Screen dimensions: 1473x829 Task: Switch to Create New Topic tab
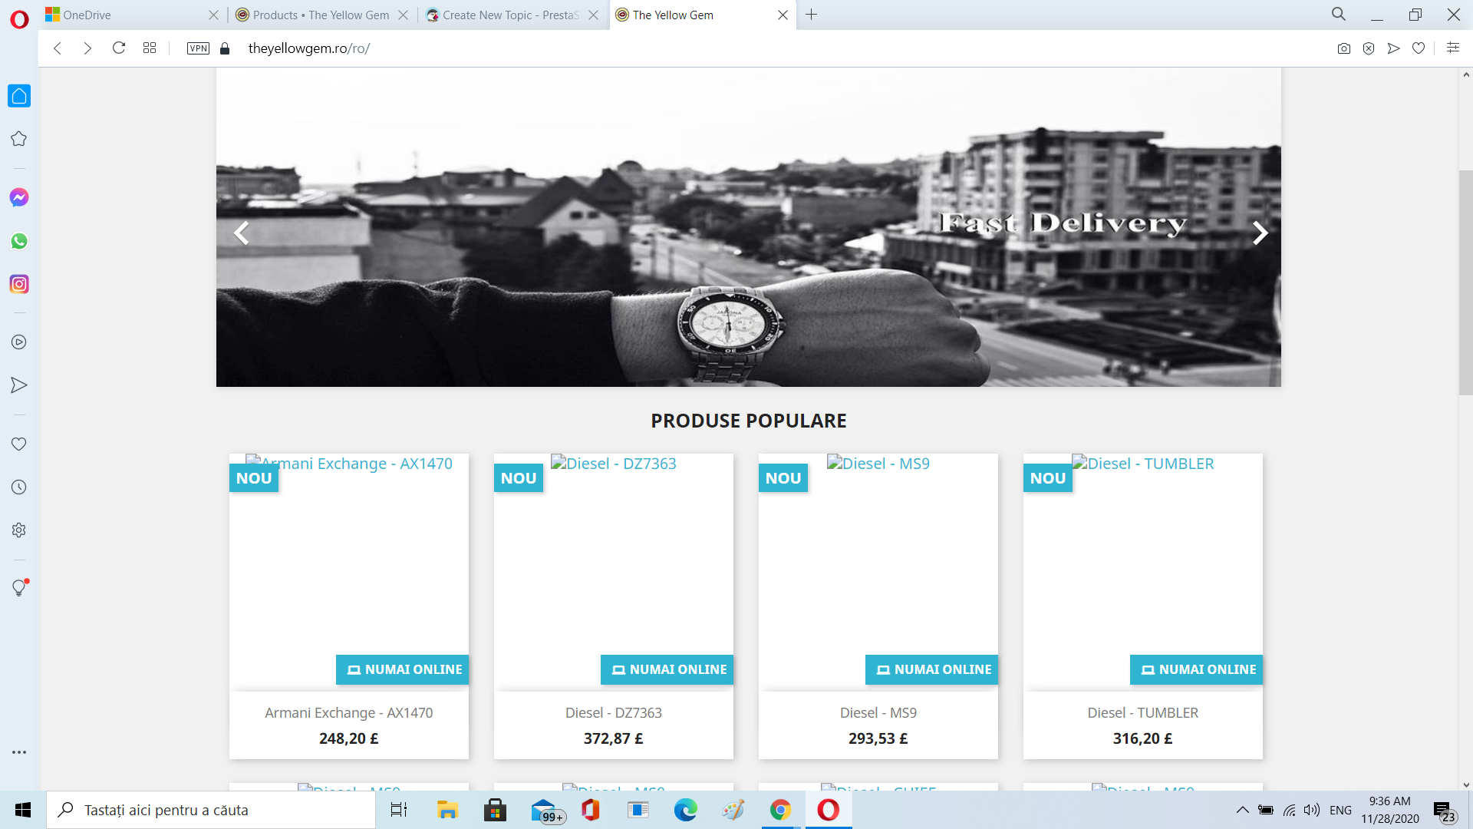510,15
